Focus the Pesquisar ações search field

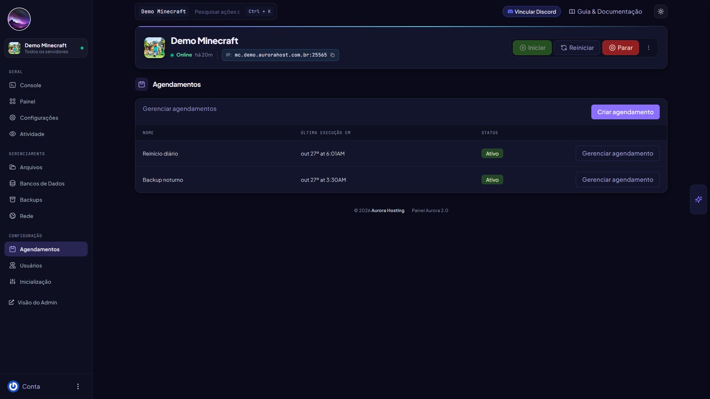(x=217, y=12)
